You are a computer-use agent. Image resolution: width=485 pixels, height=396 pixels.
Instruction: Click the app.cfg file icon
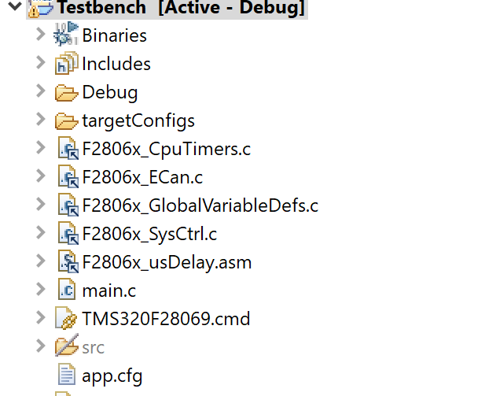click(x=66, y=376)
